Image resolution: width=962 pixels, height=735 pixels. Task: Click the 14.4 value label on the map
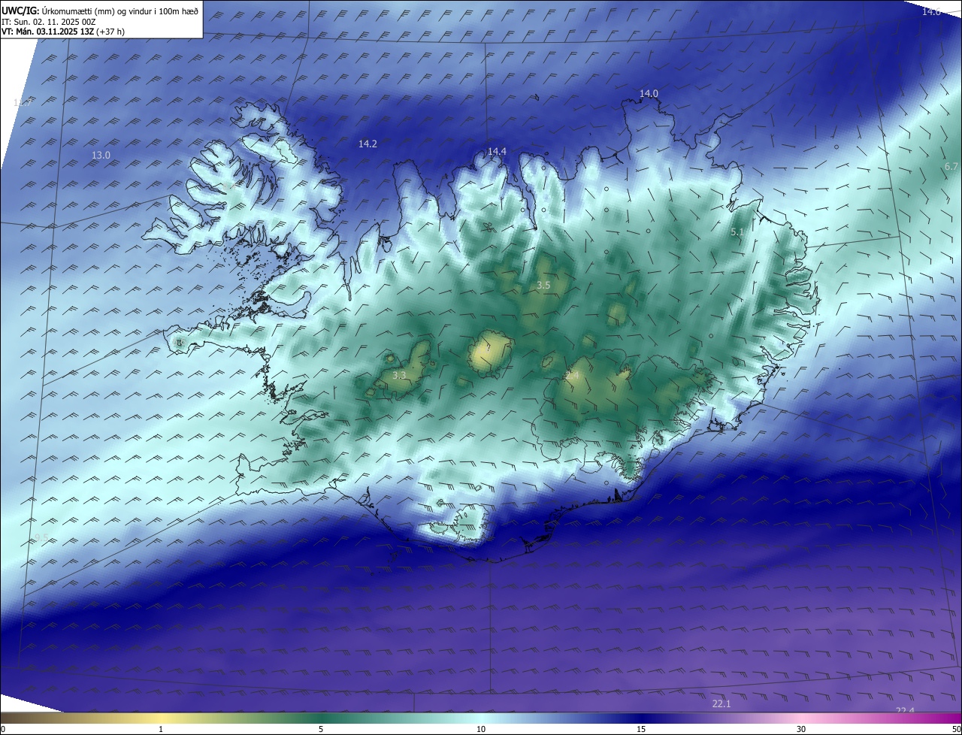click(497, 151)
